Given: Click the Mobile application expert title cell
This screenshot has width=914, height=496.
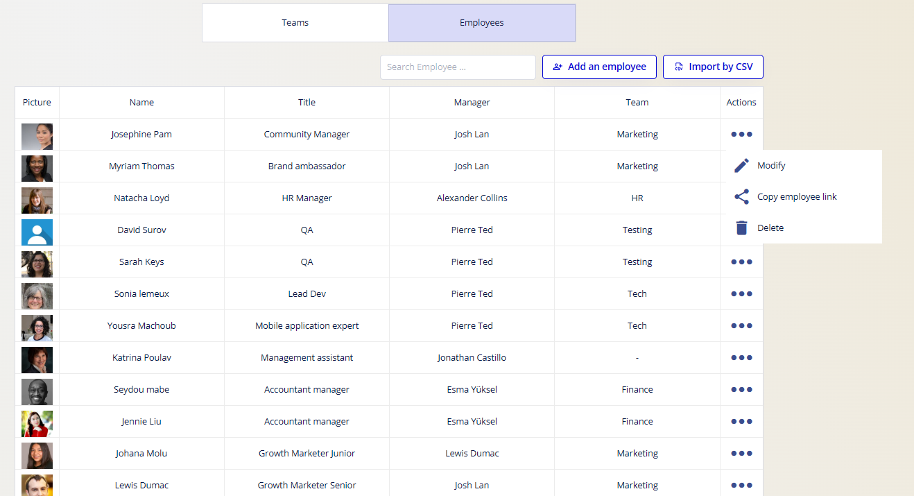Looking at the screenshot, I should (x=307, y=326).
